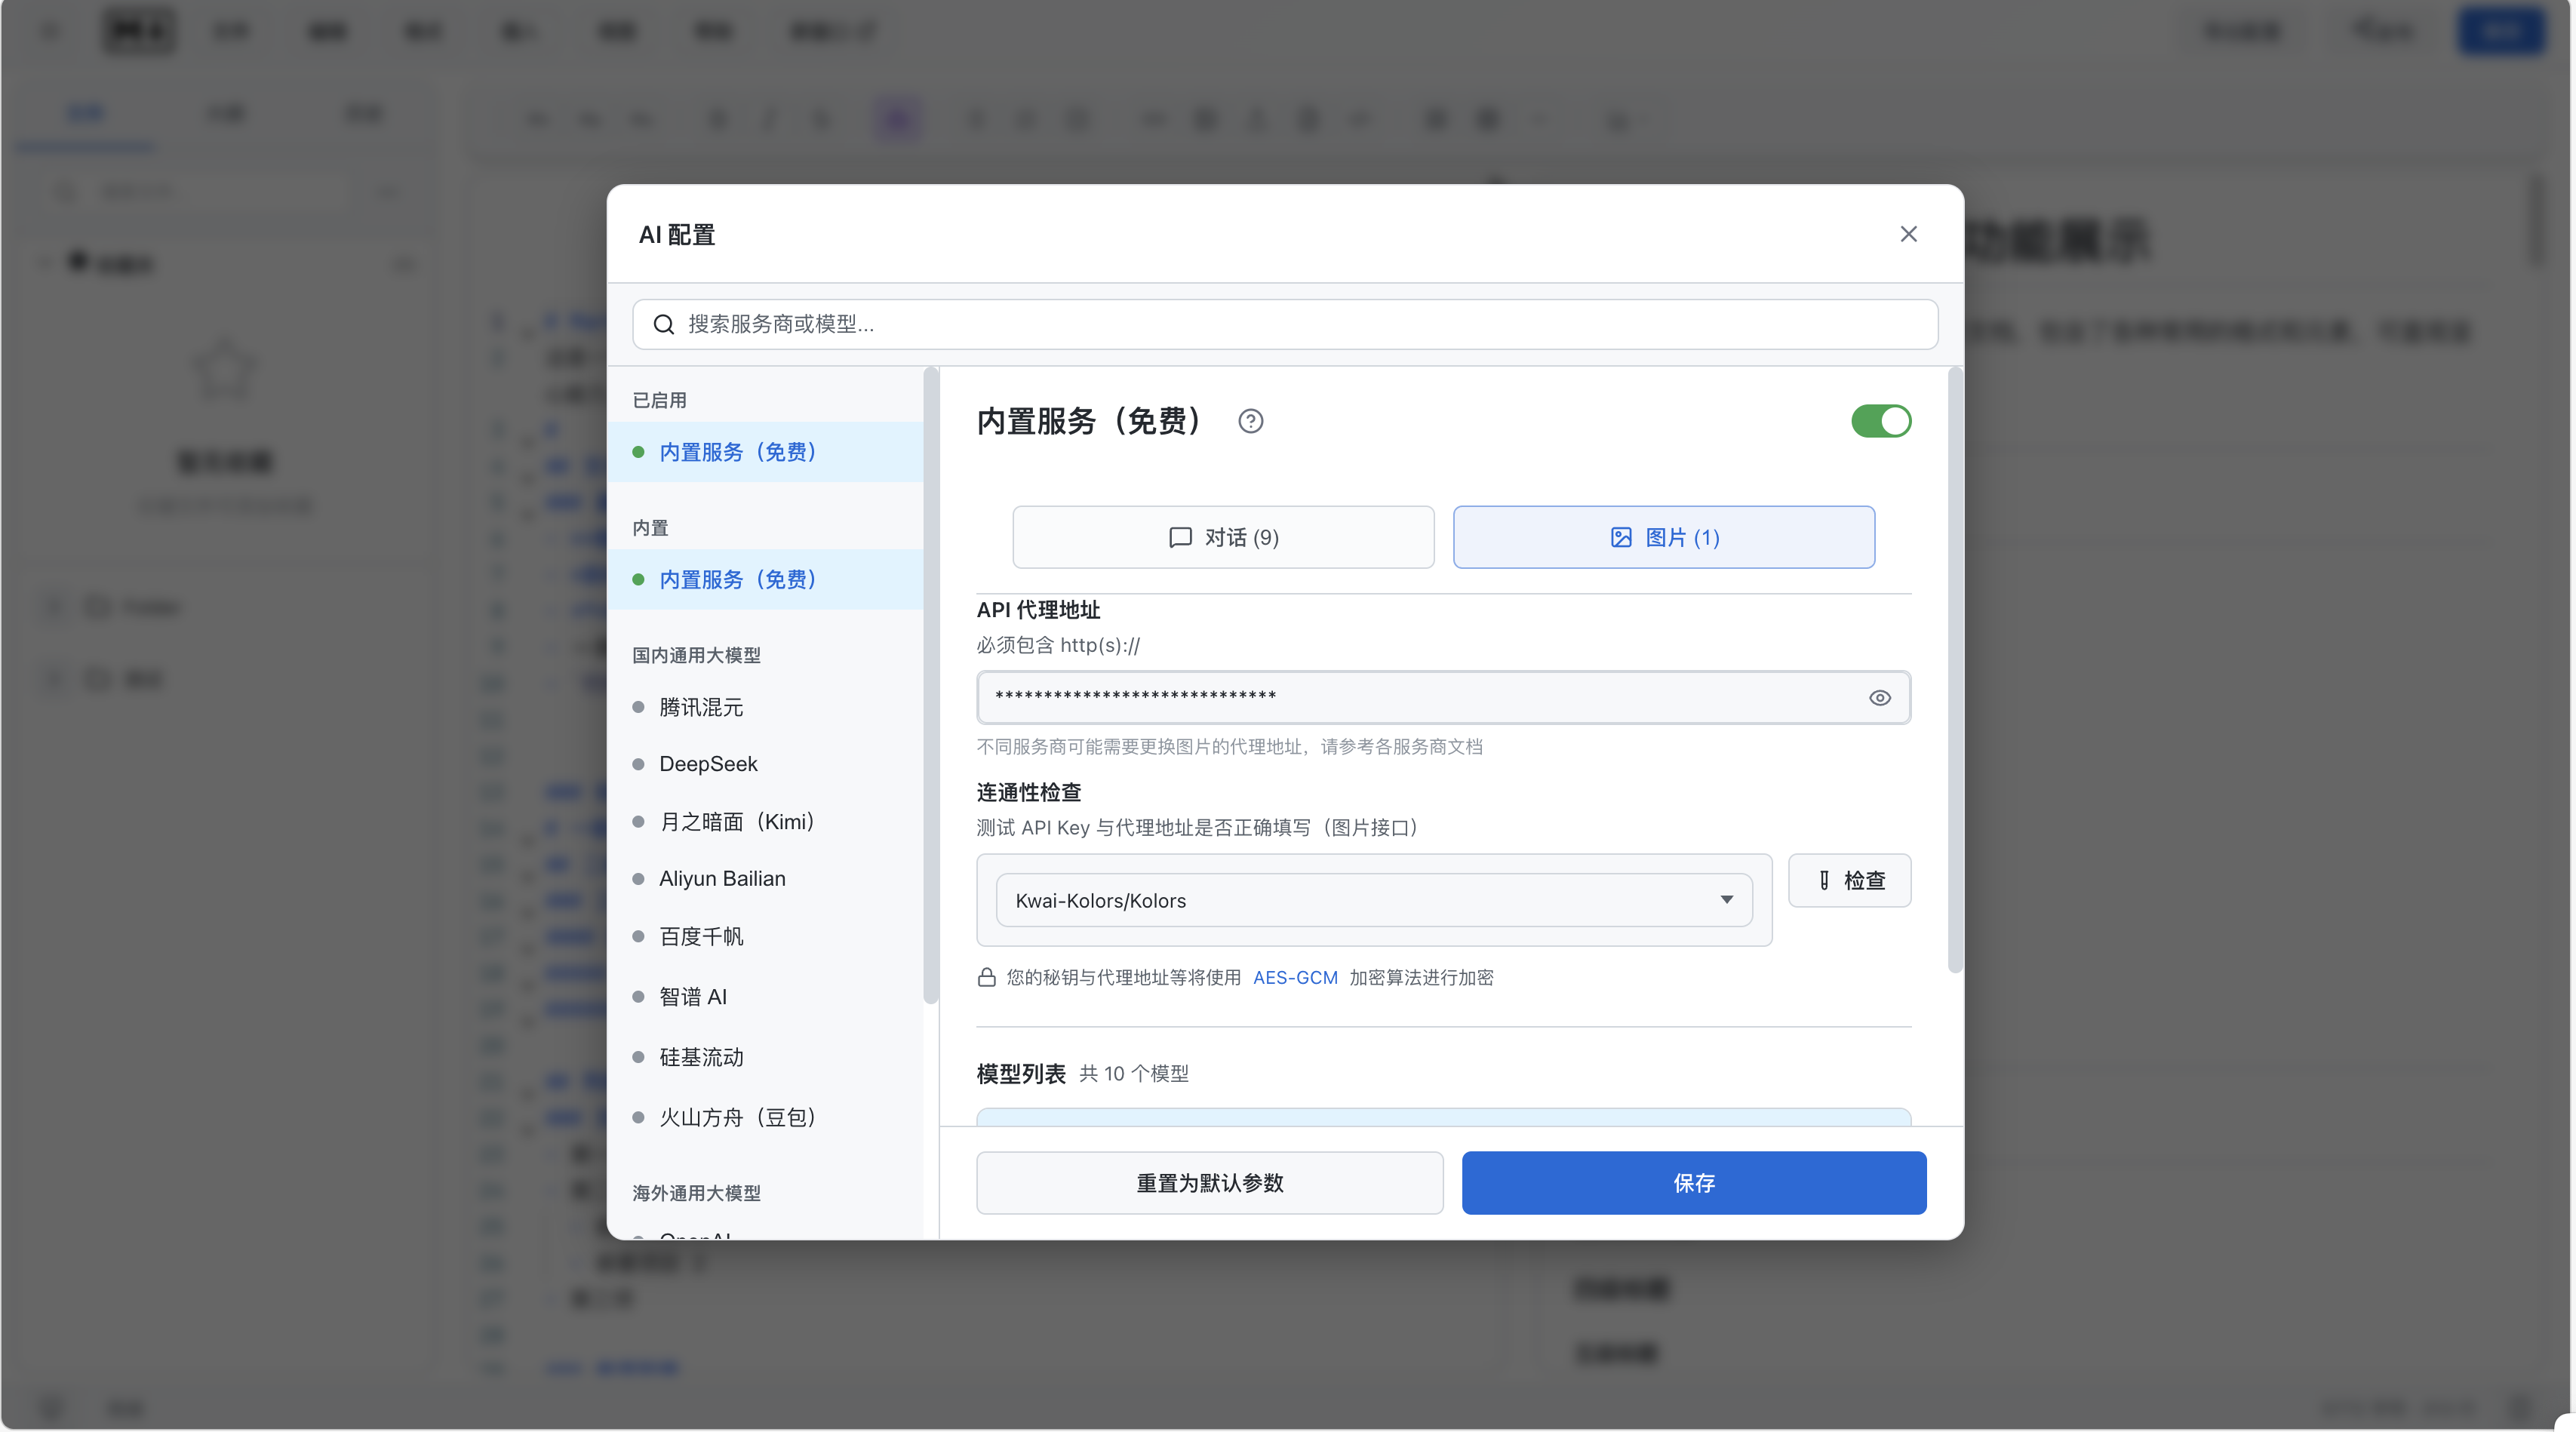Click 重置为默认参数 button

point(1209,1183)
